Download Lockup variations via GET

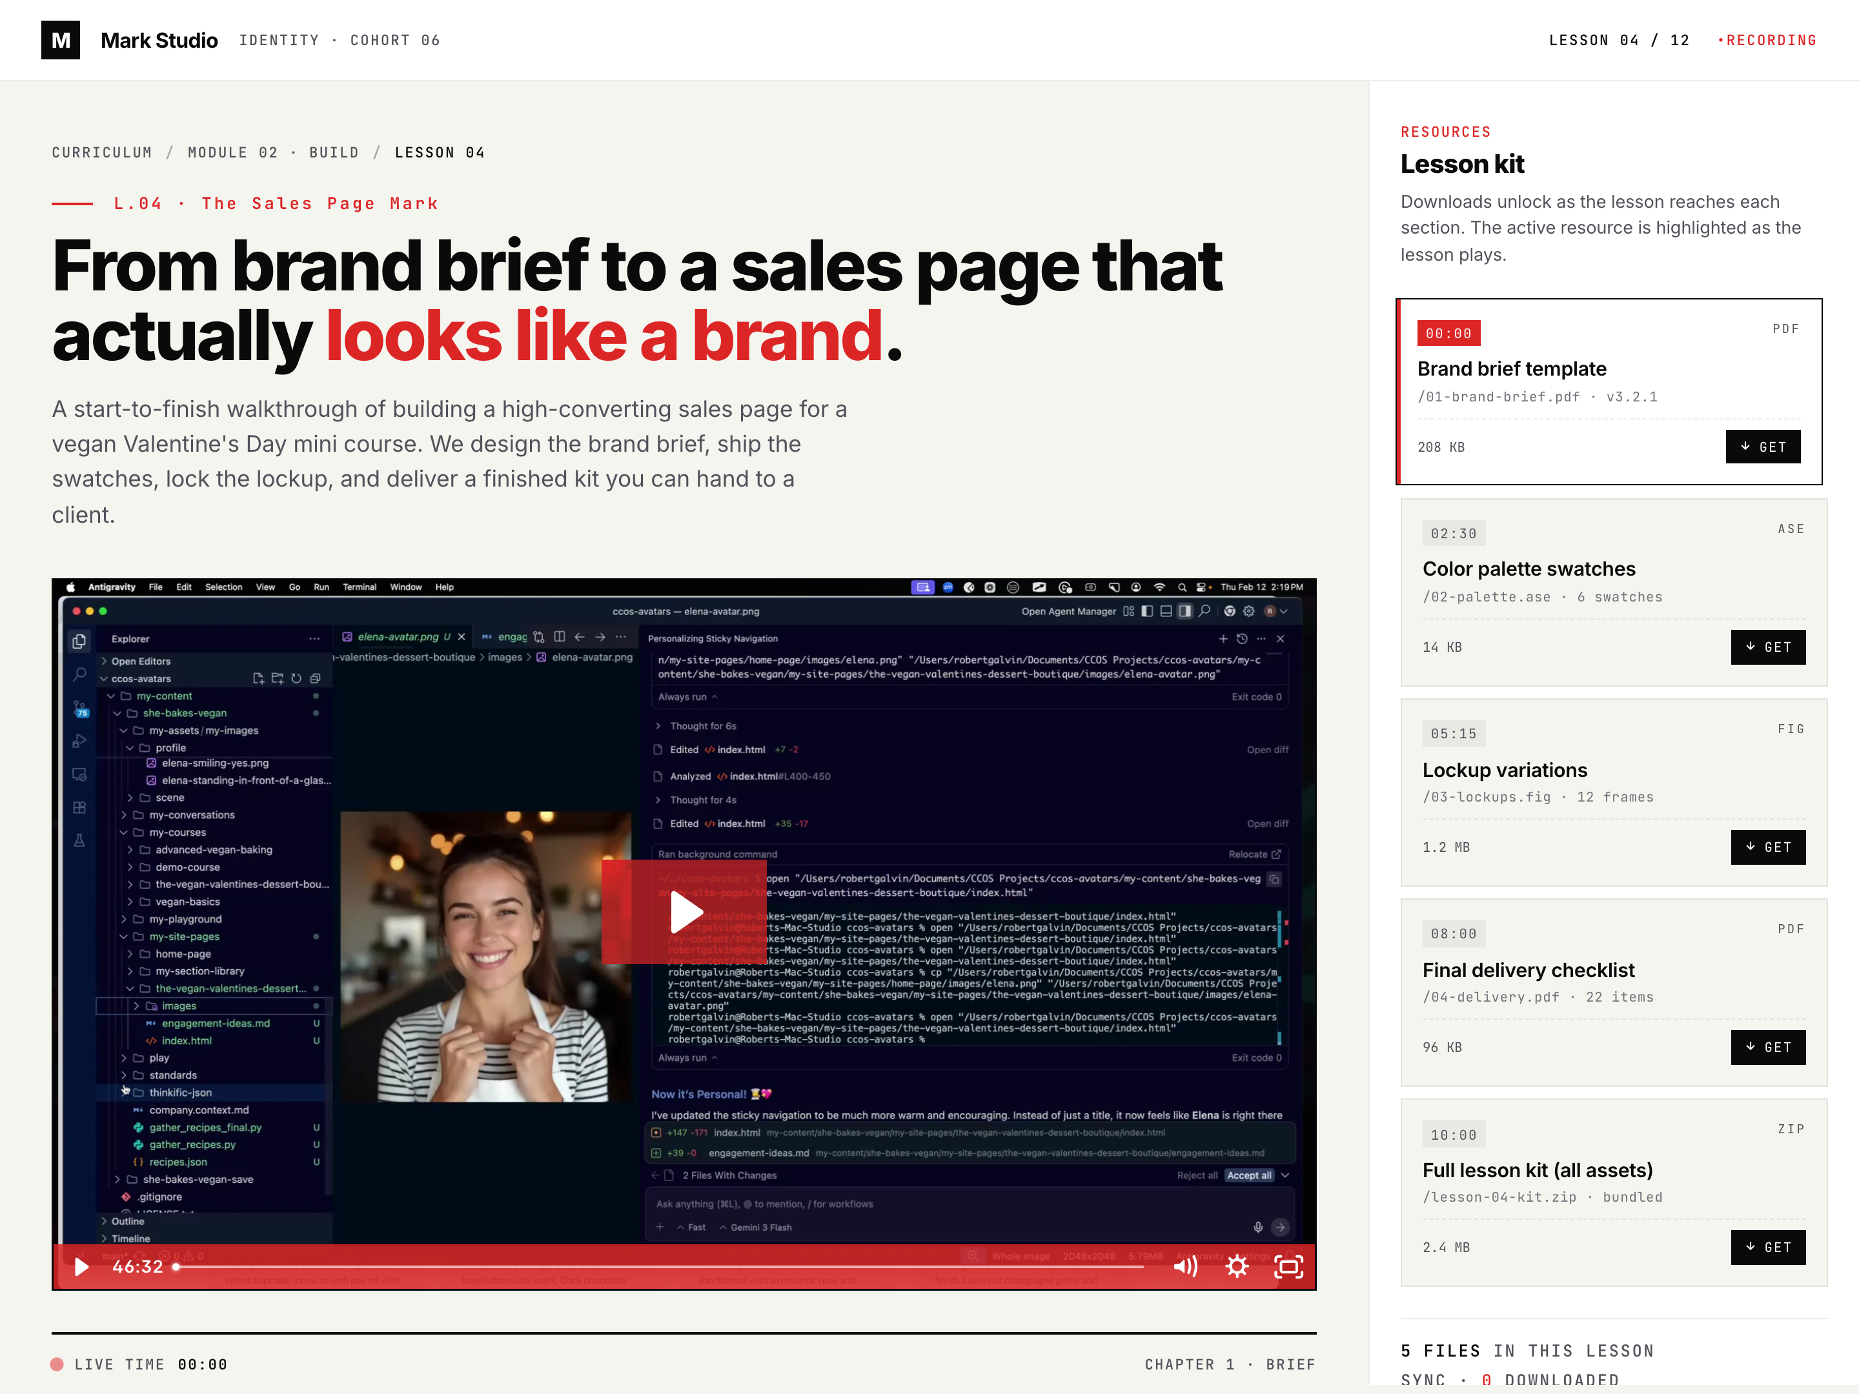coord(1768,847)
